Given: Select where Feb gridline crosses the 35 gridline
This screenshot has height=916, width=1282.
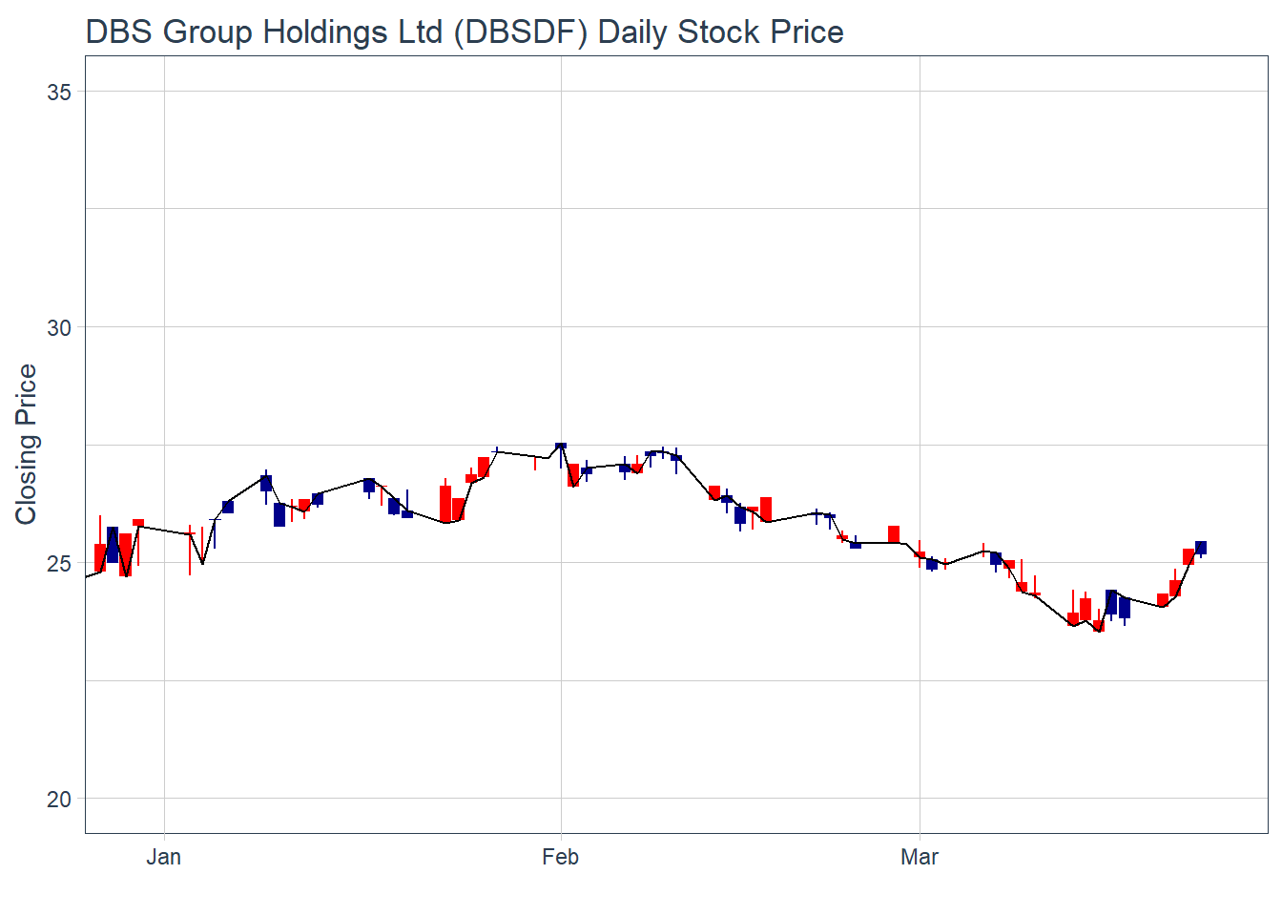Looking at the screenshot, I should 561,92.
